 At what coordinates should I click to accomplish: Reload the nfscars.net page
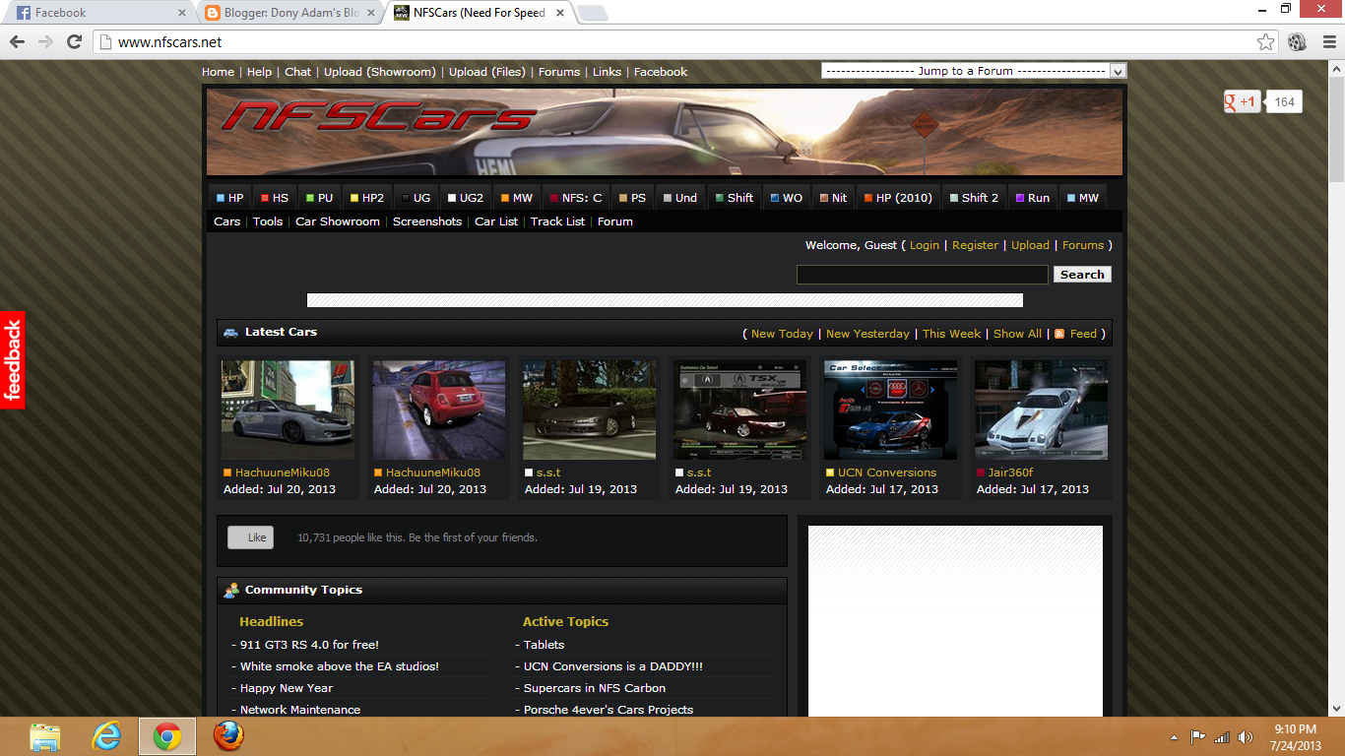click(74, 42)
